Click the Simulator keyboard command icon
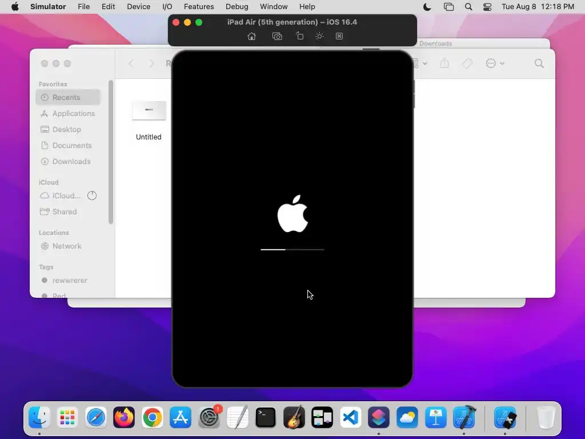 tap(339, 36)
